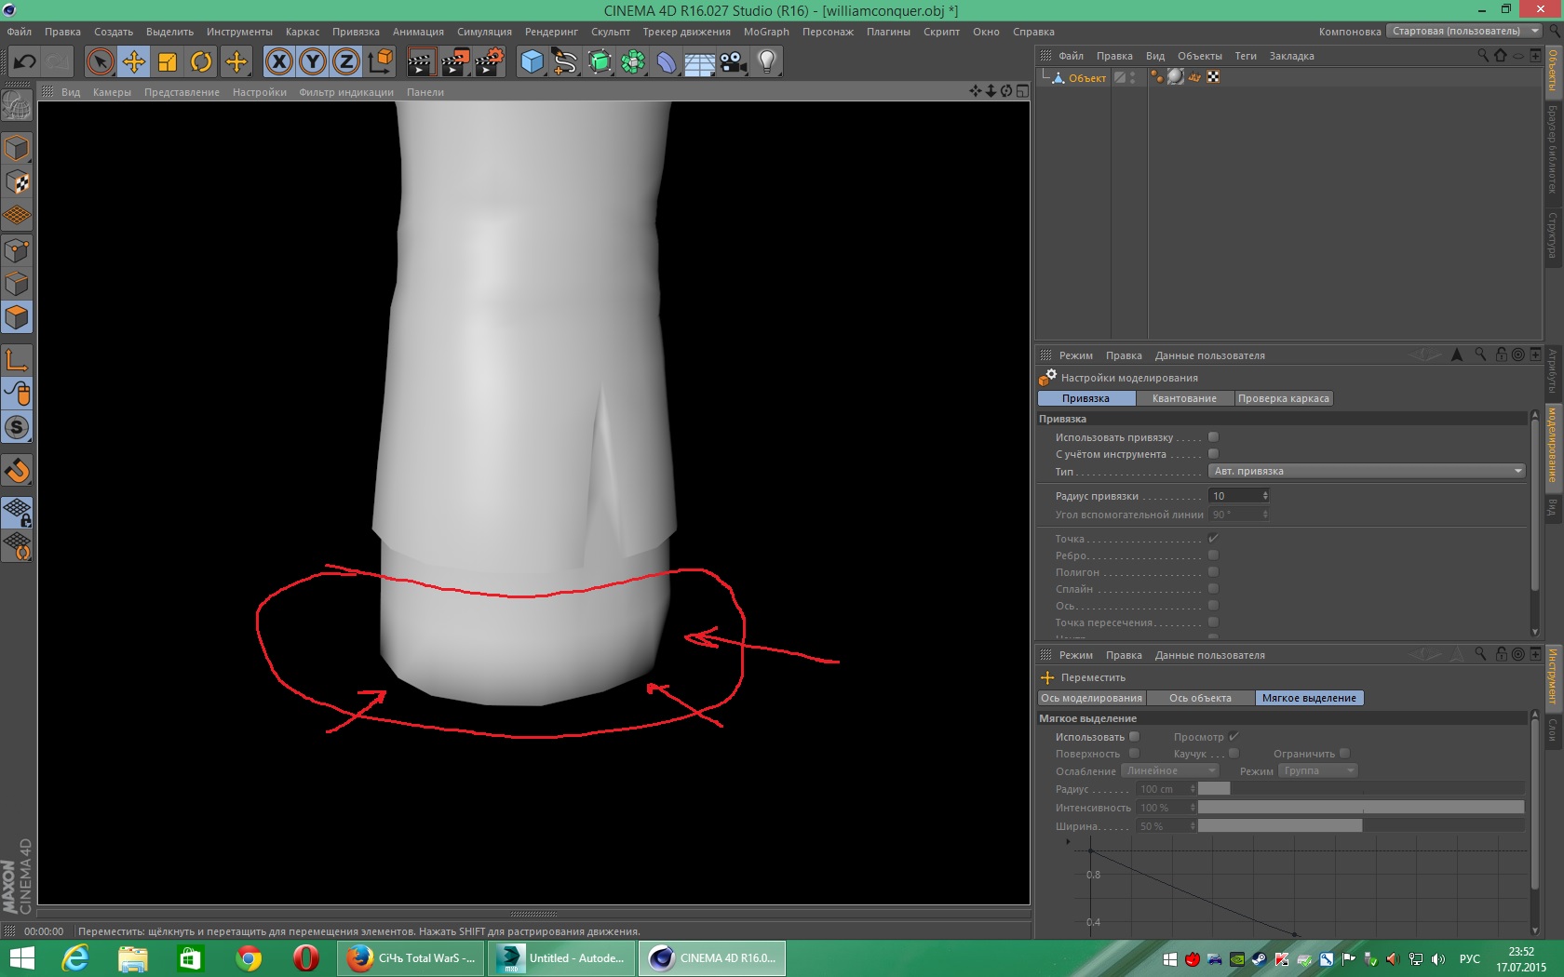Viewport: 1564px width, 977px height.
Task: Click the snap magnet icon
Action: pos(17,470)
